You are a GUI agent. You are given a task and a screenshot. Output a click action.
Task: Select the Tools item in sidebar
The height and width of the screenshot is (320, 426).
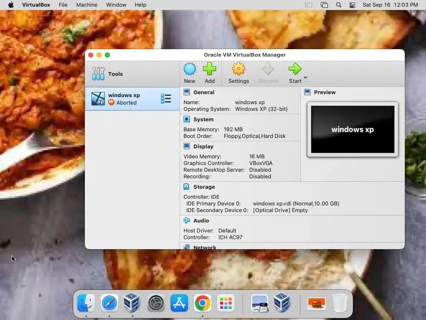(132, 74)
